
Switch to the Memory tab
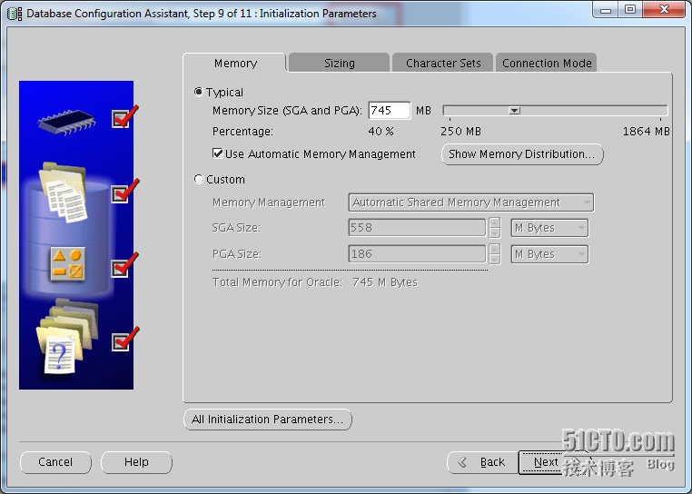[235, 64]
